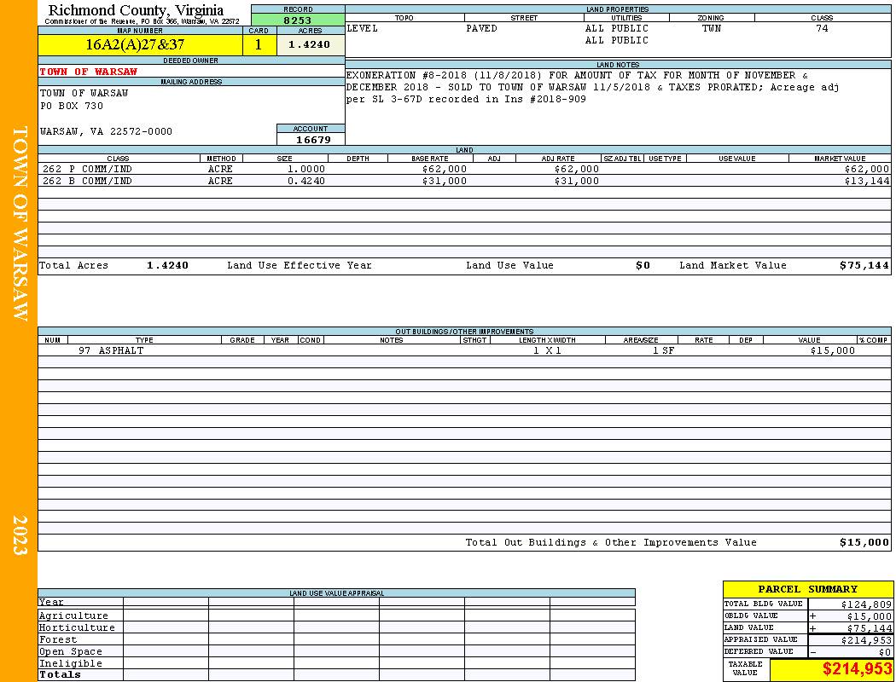Click WARSAW, VA 22572-0000 address line
The width and height of the screenshot is (896, 682).
[106, 131]
